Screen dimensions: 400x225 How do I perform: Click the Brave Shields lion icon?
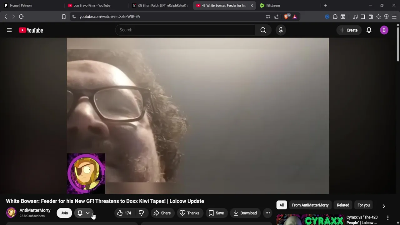(286, 17)
